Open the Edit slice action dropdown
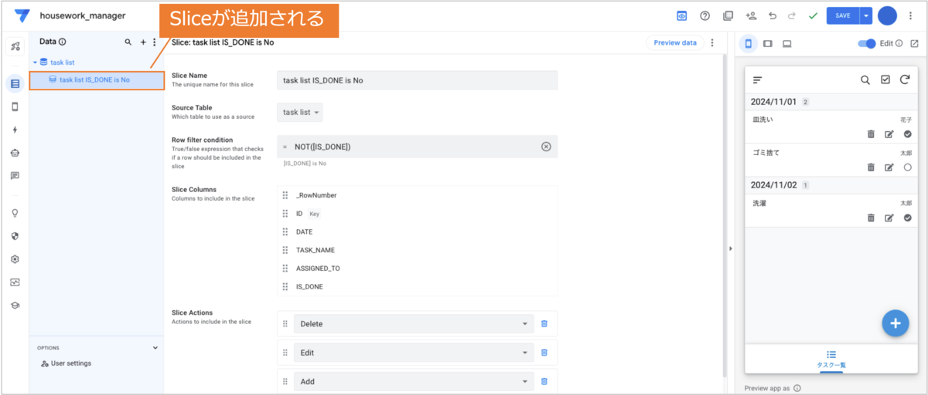The image size is (928, 395). point(414,353)
